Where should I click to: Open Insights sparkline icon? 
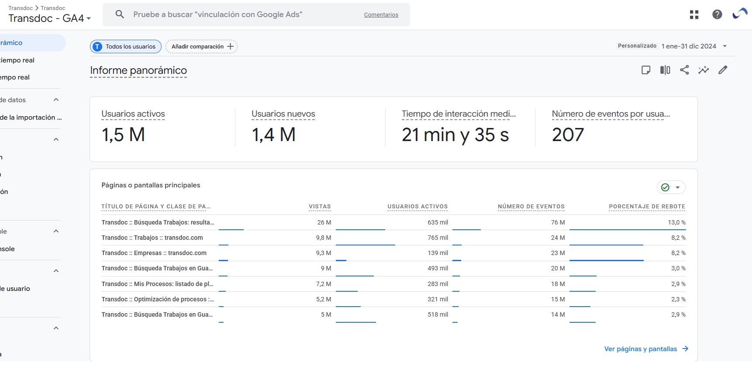704,70
